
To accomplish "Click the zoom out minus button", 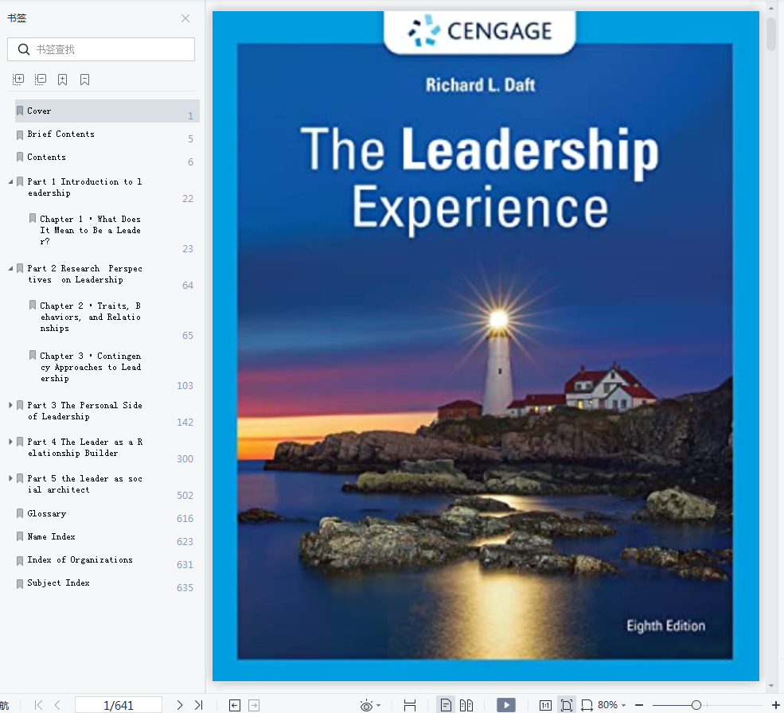I will point(639,705).
